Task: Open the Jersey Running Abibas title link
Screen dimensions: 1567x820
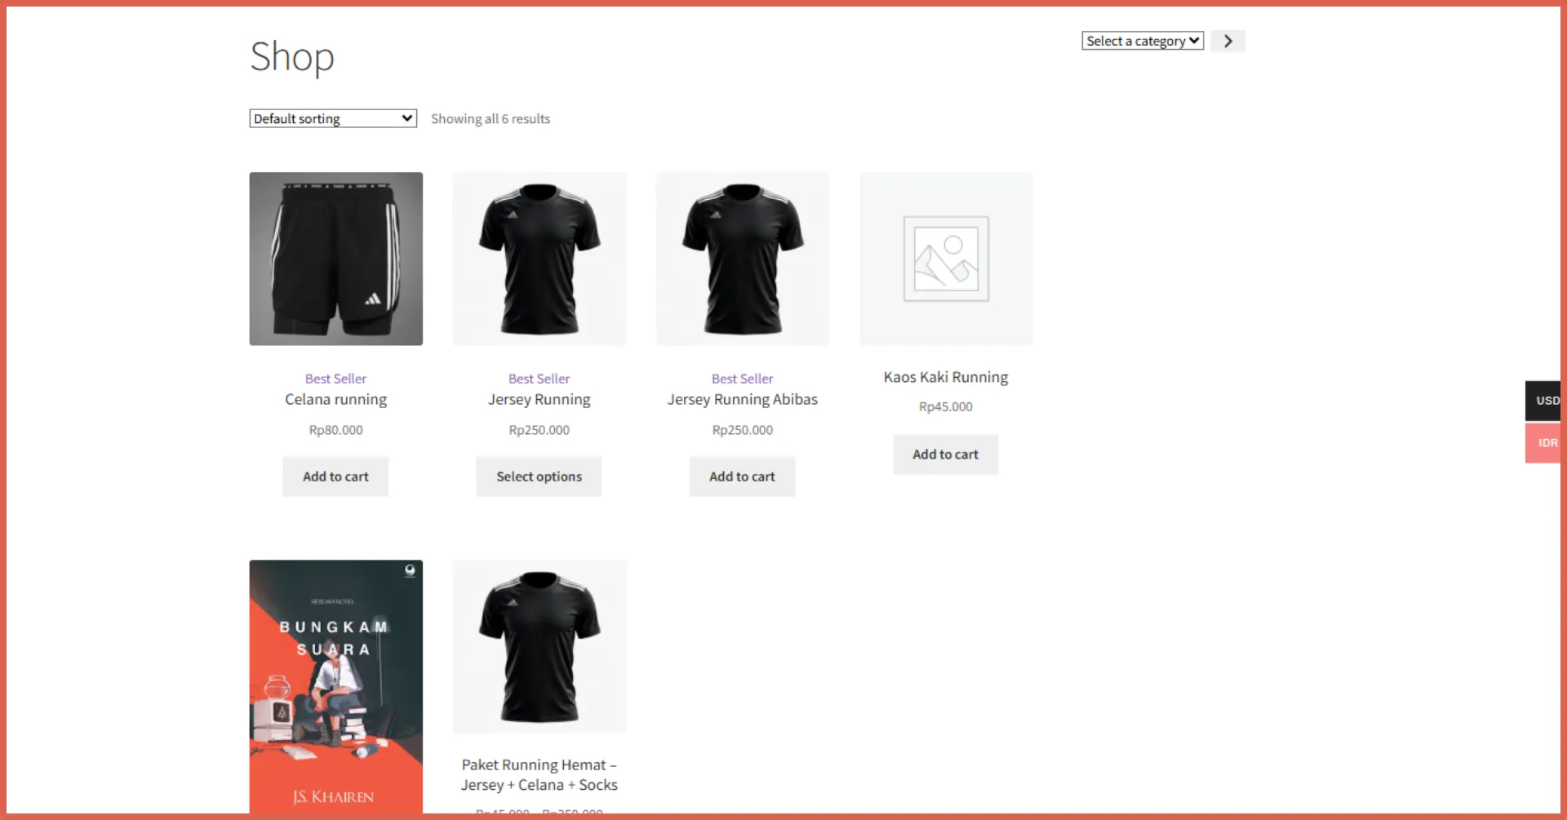Action: 742,400
